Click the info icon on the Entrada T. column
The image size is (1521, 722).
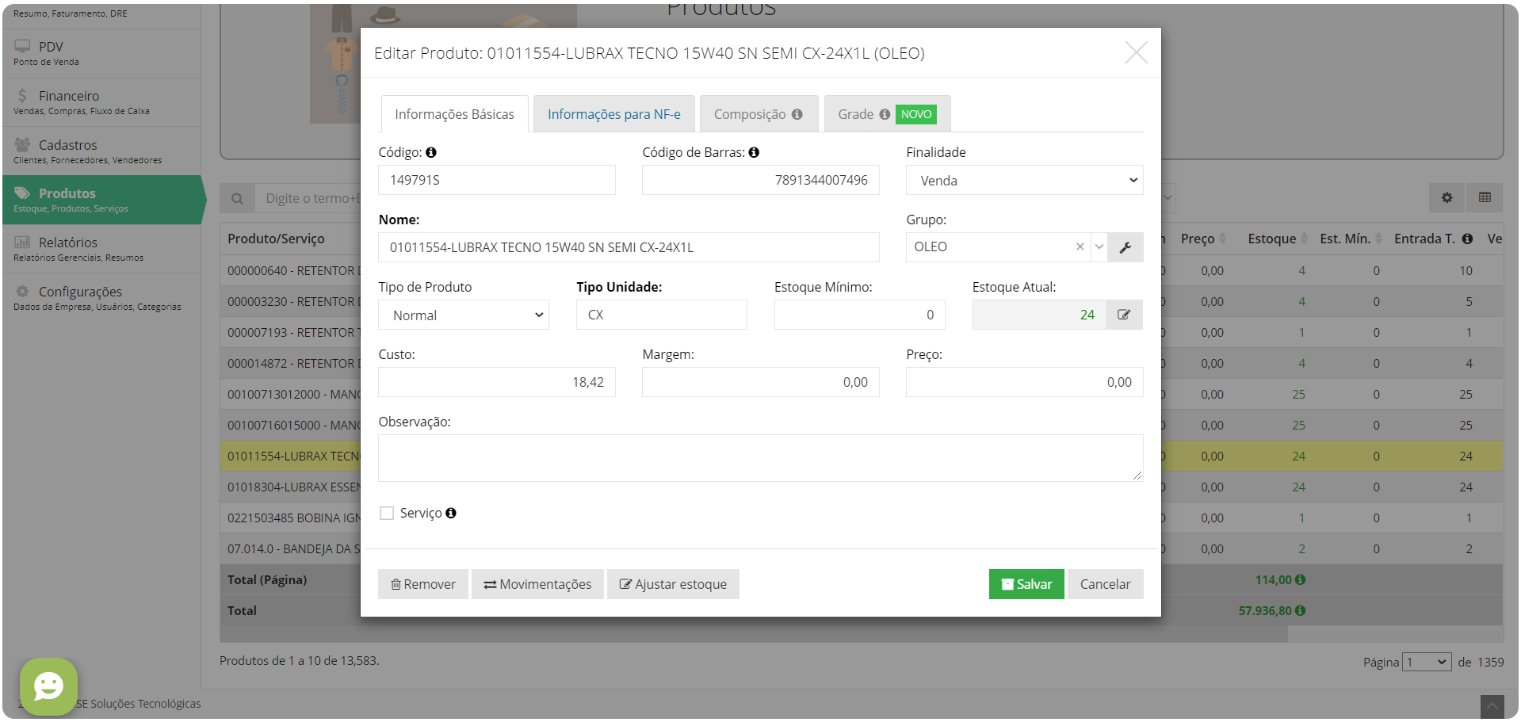1466,238
